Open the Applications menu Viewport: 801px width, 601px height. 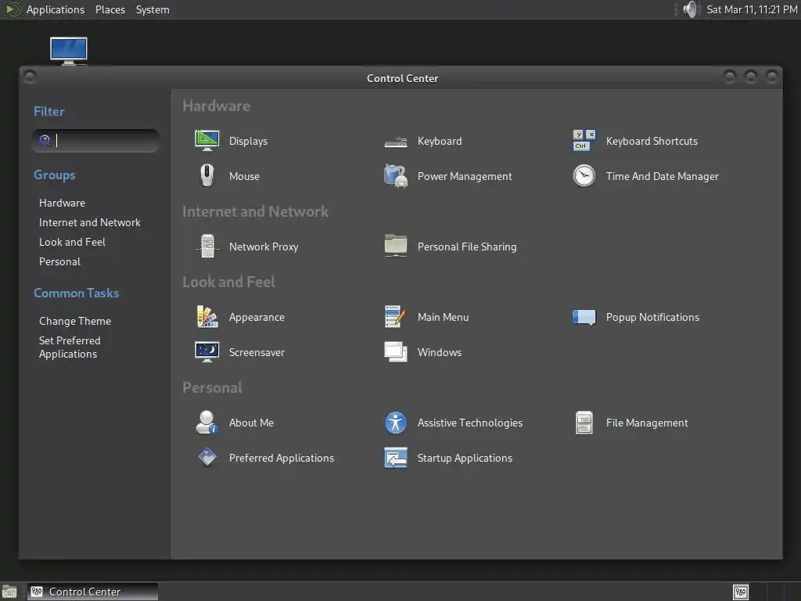56,9
